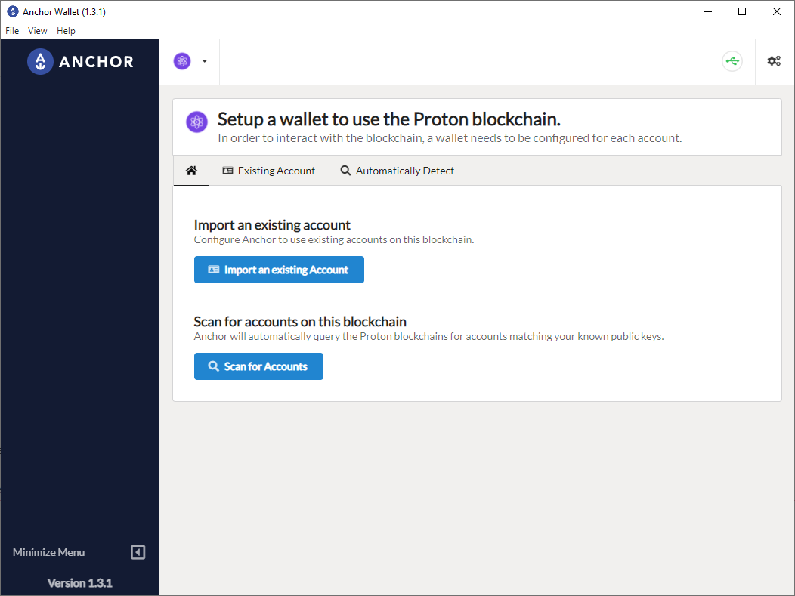Click the 'Setup a wallet to use the Proton blockchain' heading
Image resolution: width=795 pixels, height=596 pixels.
(x=389, y=119)
